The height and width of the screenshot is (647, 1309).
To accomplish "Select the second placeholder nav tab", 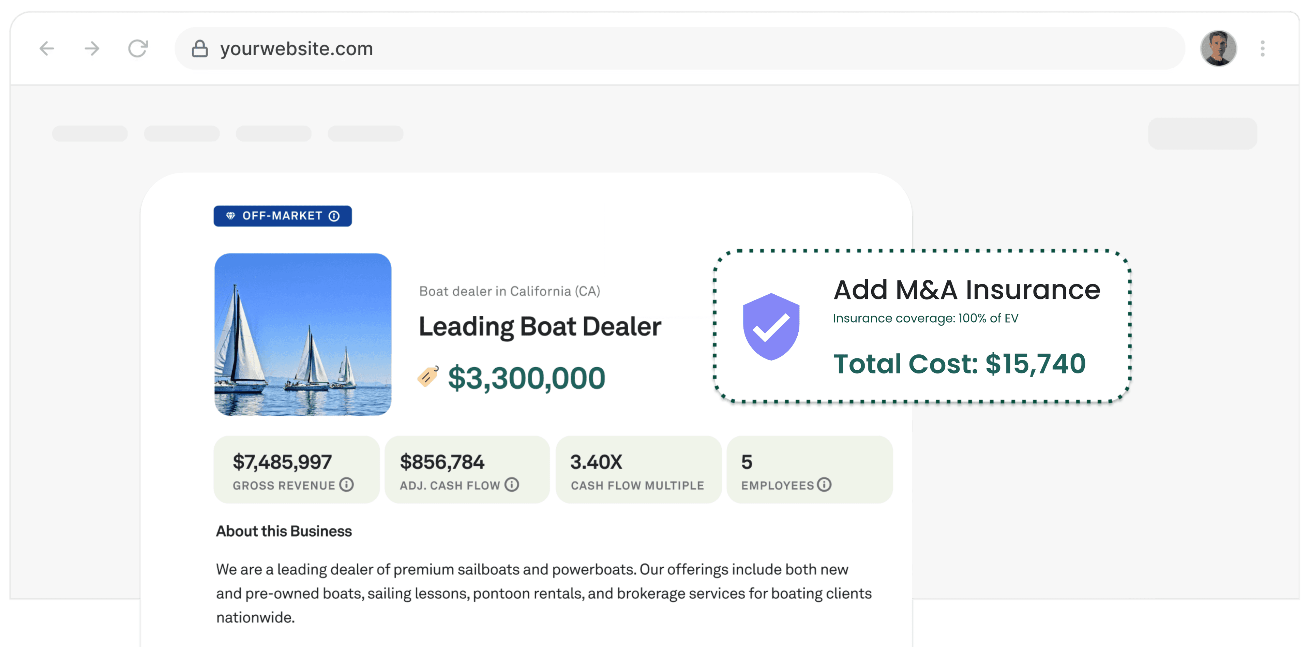I will [x=182, y=134].
